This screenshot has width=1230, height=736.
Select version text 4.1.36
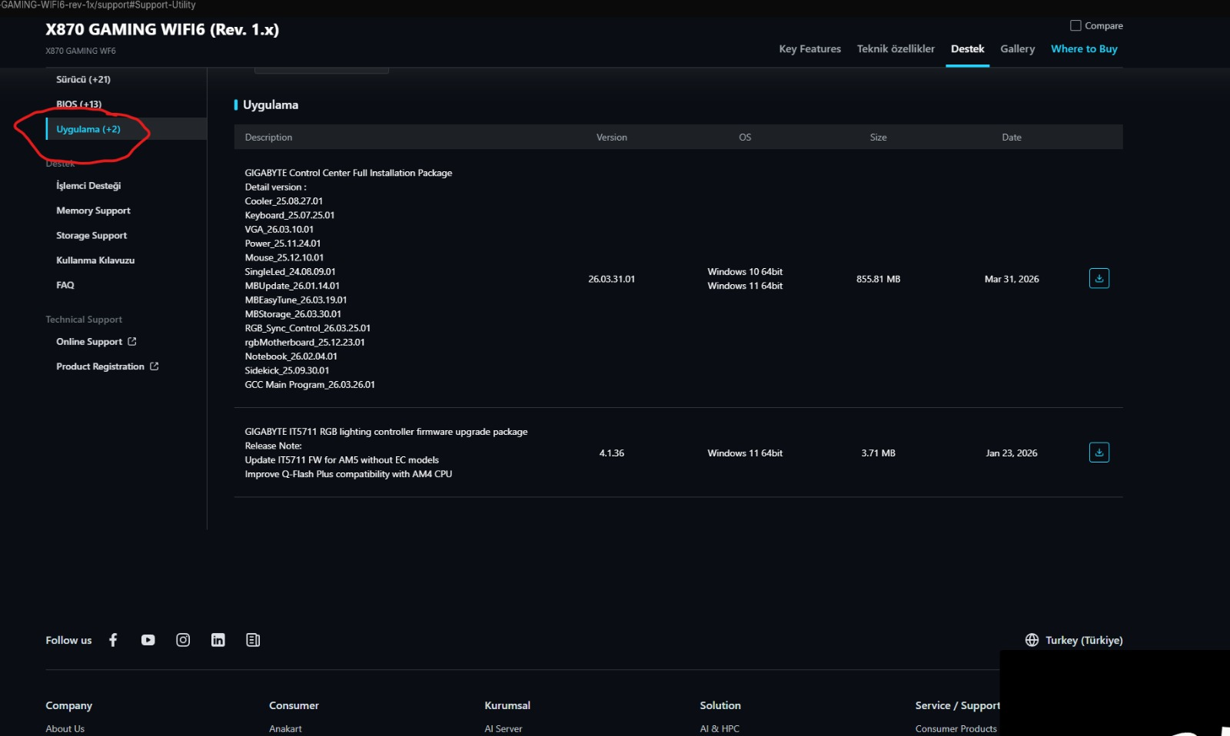611,453
